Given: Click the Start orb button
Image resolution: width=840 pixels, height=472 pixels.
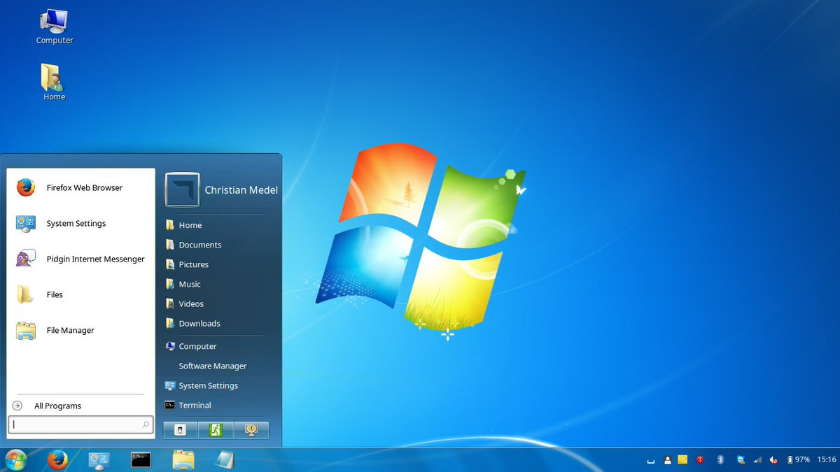Looking at the screenshot, I should [x=15, y=459].
